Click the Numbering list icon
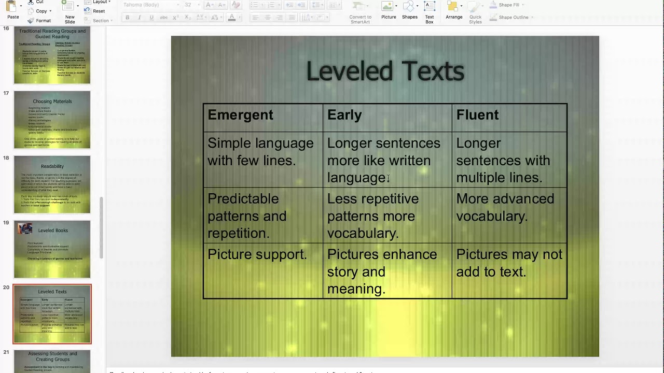 coord(271,5)
